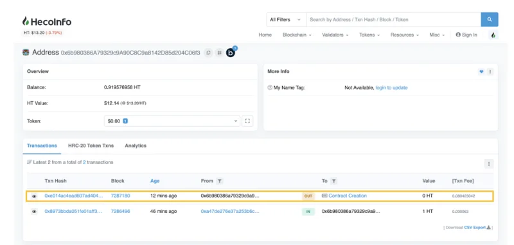The image size is (514, 245).
Task: Click the black 'b' badge icon
Action: 231,53
